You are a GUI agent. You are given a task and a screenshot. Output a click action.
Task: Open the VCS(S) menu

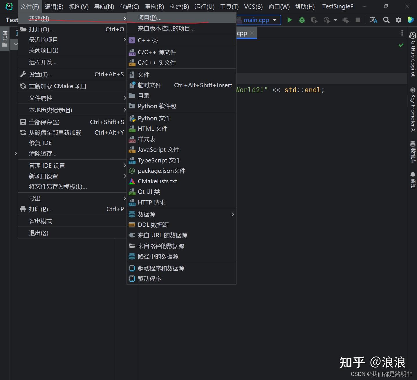(253, 6)
